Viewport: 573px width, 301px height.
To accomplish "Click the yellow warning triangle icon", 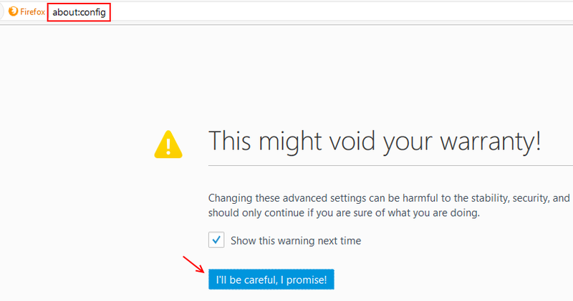I will [x=168, y=144].
